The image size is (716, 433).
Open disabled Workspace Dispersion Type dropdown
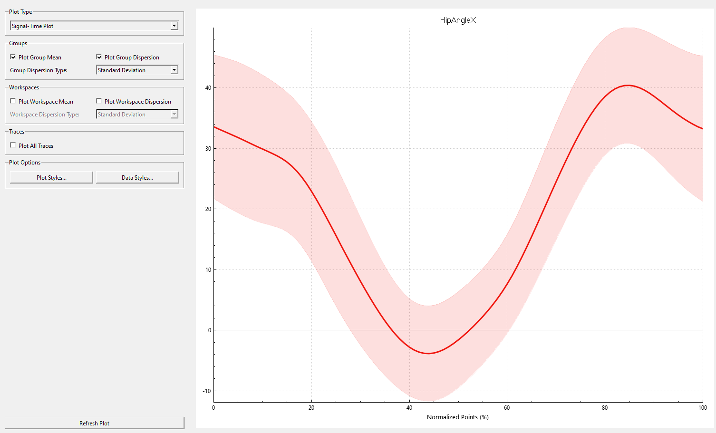click(137, 114)
